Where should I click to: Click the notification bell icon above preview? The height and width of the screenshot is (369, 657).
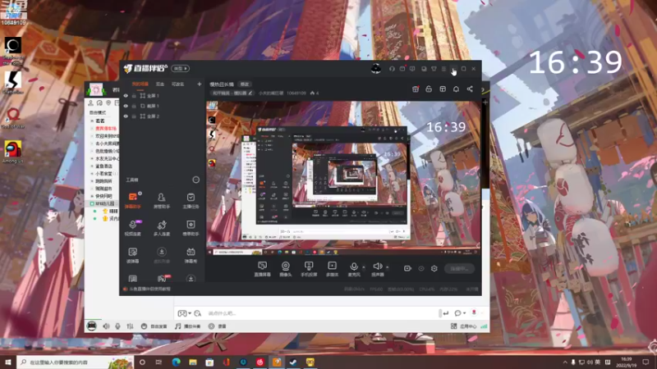point(456,89)
